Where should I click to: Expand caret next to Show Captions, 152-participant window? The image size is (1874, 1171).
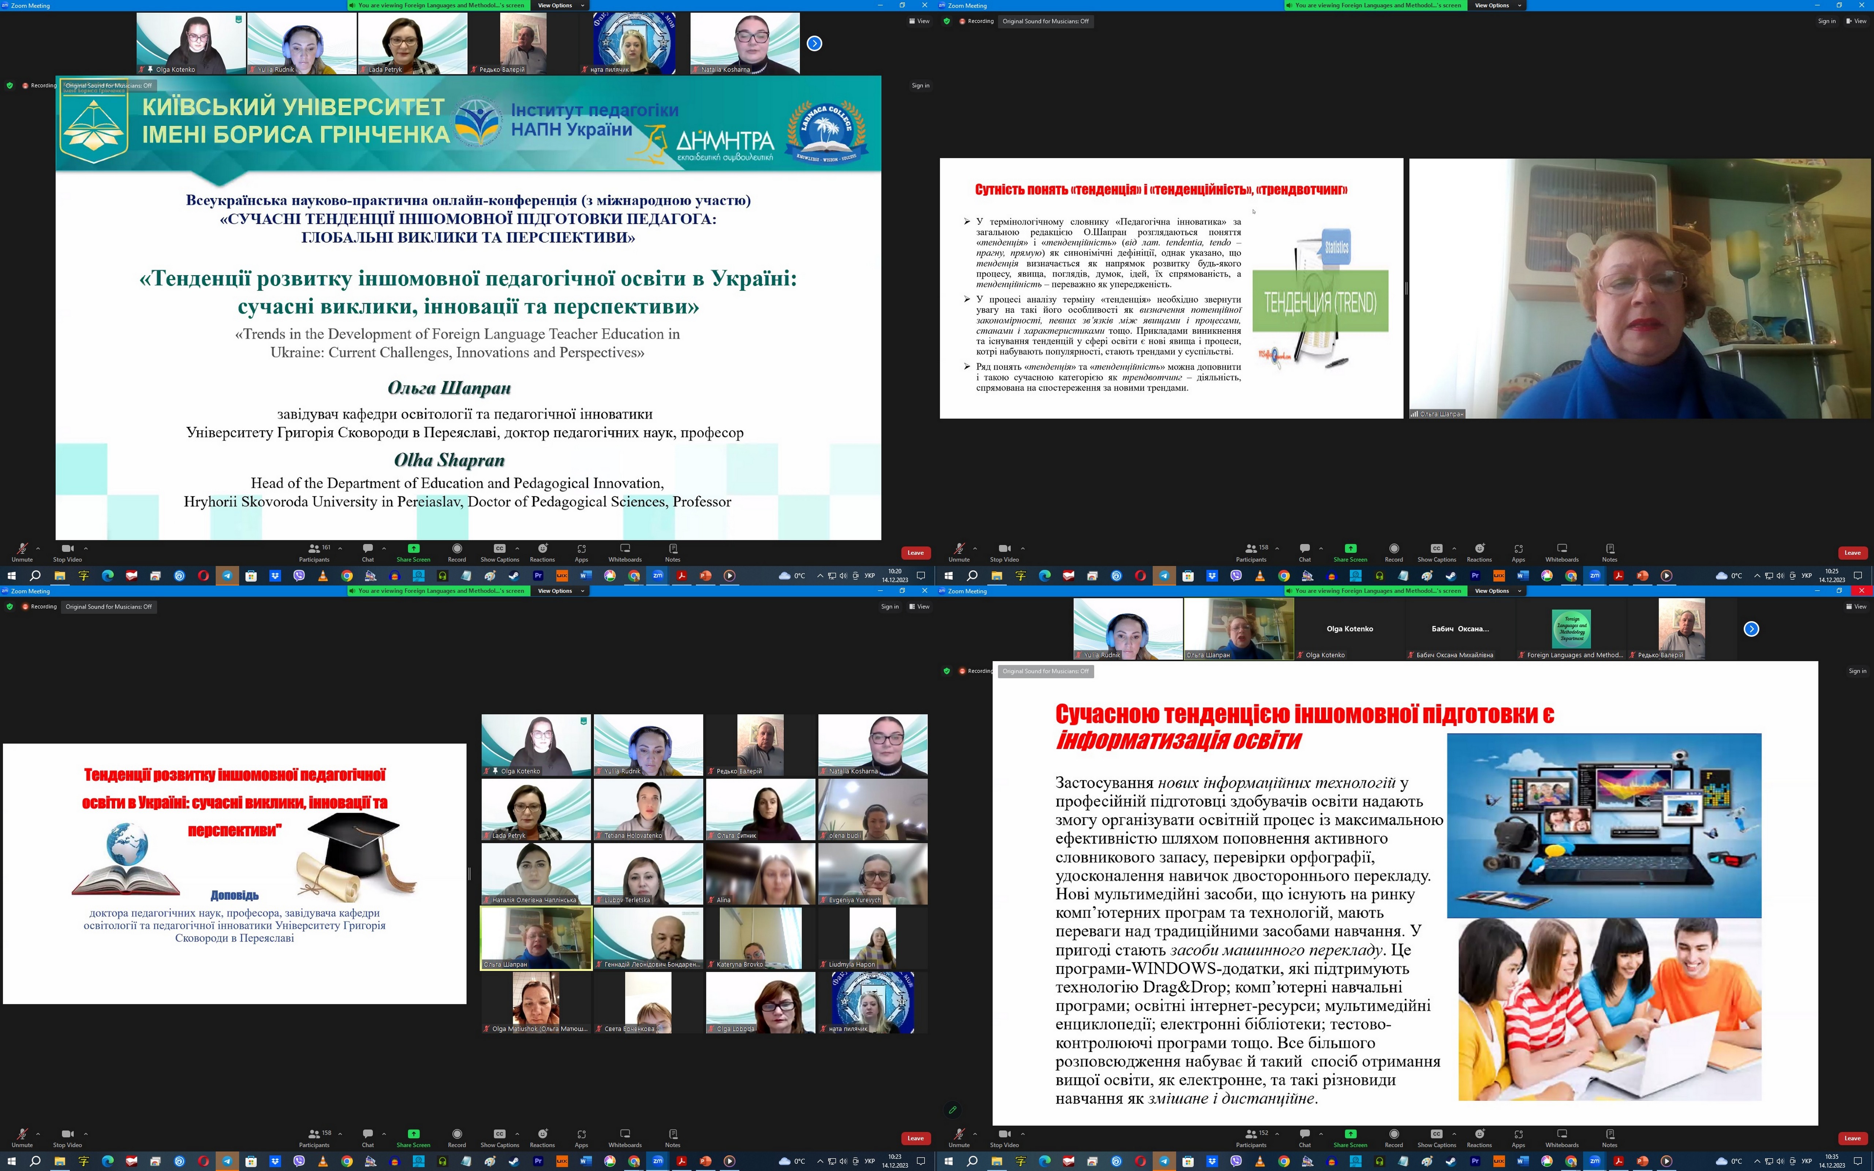(1454, 1134)
